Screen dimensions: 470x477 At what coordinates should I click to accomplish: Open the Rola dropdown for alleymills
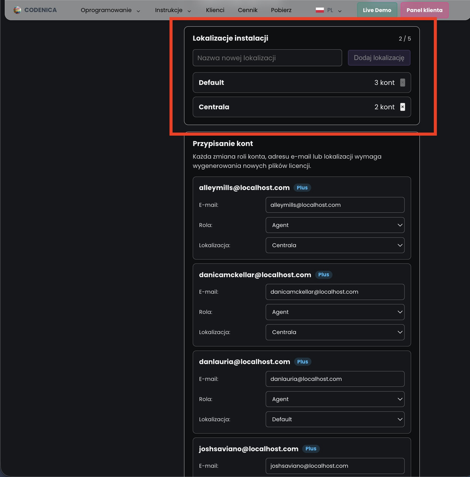coord(335,225)
